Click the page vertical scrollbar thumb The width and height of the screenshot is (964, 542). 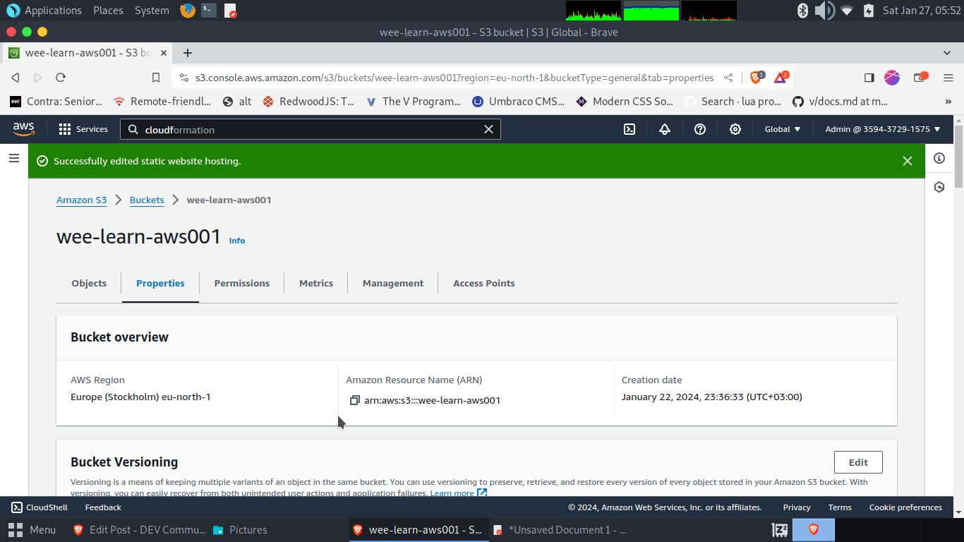[958, 157]
